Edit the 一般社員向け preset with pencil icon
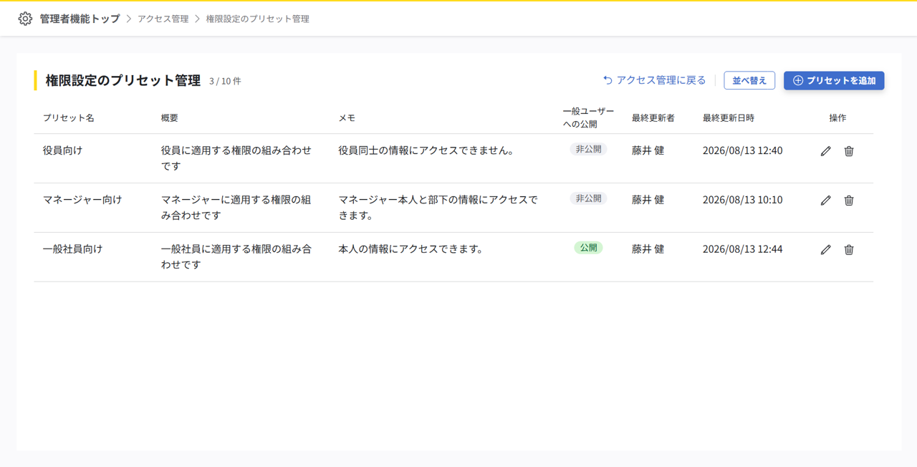The image size is (917, 467). pyautogui.click(x=826, y=250)
